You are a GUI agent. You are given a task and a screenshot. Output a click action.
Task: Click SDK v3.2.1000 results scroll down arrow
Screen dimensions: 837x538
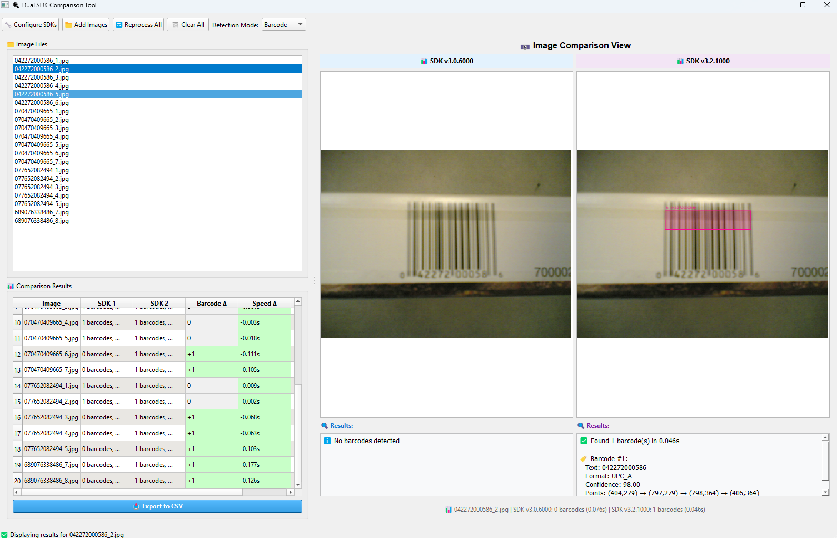point(825,492)
